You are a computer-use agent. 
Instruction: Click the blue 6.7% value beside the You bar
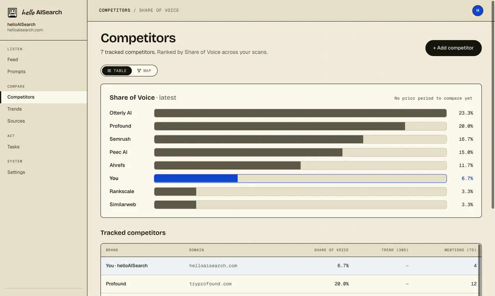[x=467, y=178]
